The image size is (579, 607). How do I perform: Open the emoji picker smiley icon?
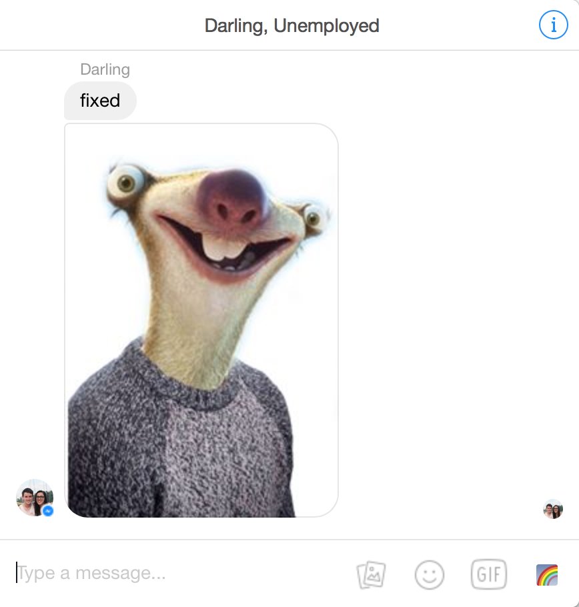(x=429, y=574)
